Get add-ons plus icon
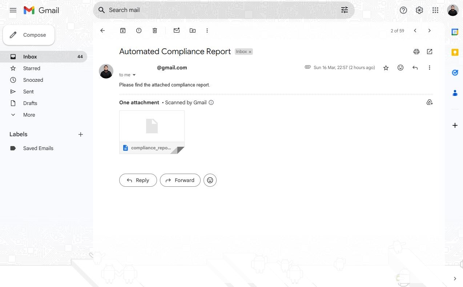Screen dimensions: 463x287 (455, 125)
